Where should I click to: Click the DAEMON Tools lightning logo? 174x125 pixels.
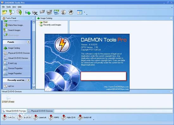pos(62,45)
